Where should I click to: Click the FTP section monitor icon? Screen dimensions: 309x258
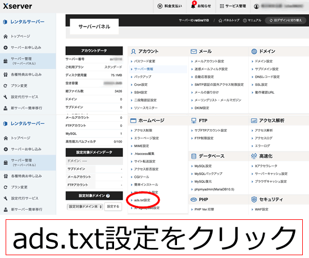pyautogui.click(x=194, y=121)
